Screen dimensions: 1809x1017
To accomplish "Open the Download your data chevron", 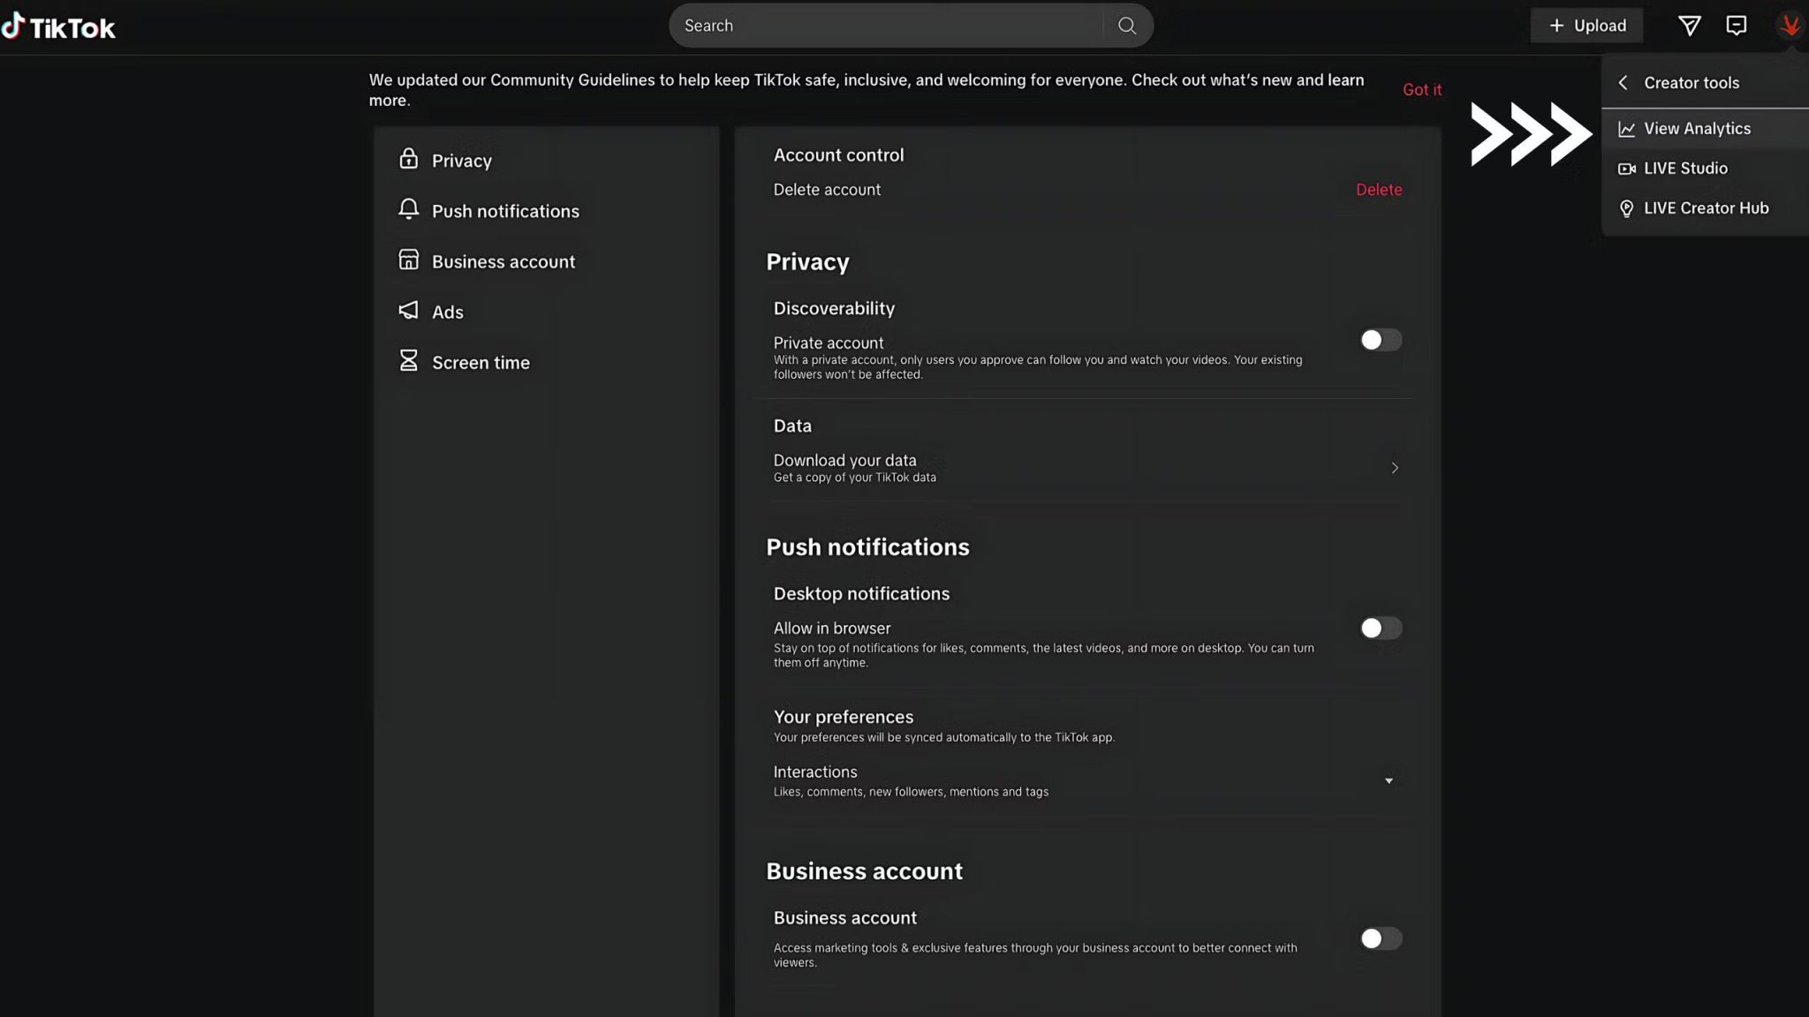I will point(1394,468).
